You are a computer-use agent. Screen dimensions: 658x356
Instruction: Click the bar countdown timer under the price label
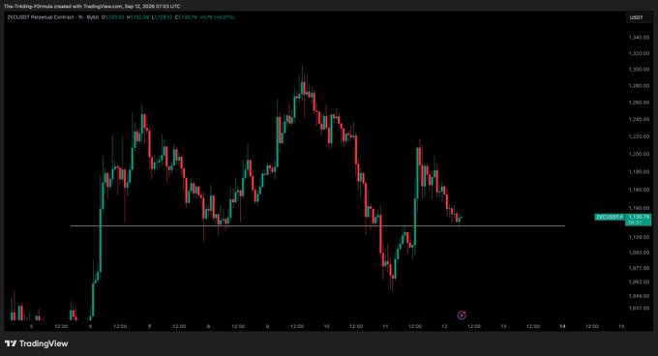pos(635,222)
